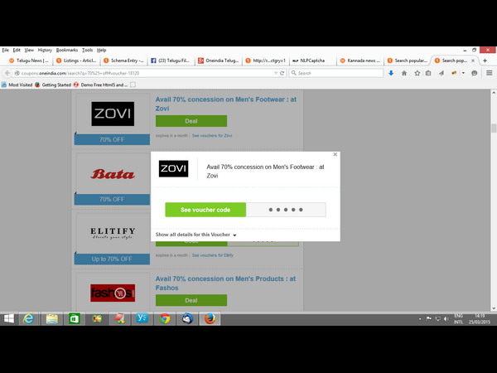Close the Zovi voucher popup

tap(335, 154)
